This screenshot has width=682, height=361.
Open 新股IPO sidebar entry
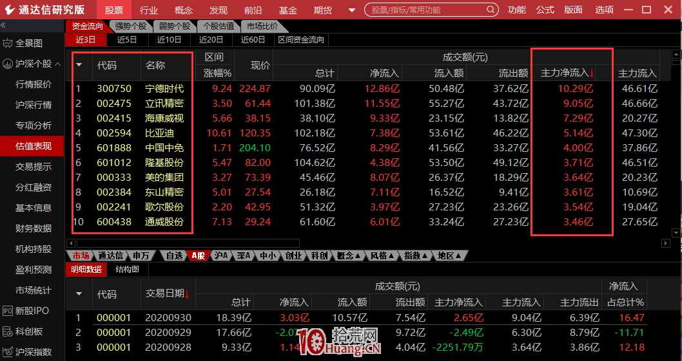(32, 311)
